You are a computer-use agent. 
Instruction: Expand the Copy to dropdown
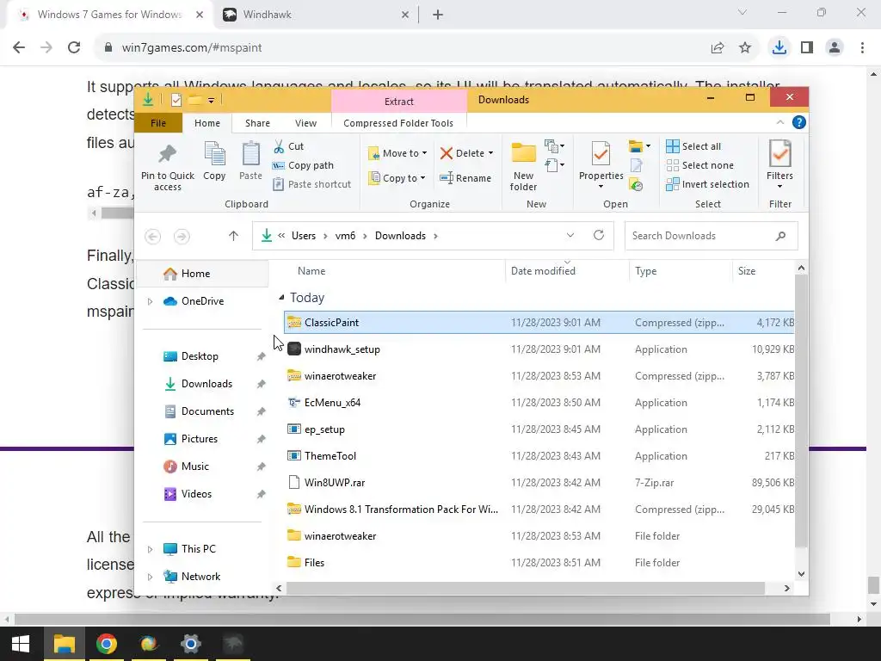click(422, 178)
